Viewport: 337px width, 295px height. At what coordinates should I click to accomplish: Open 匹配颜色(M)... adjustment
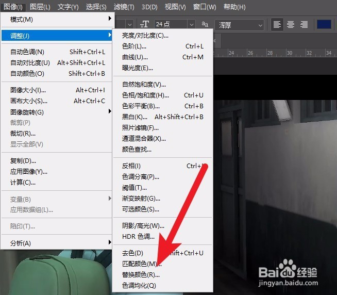pyautogui.click(x=163, y=264)
